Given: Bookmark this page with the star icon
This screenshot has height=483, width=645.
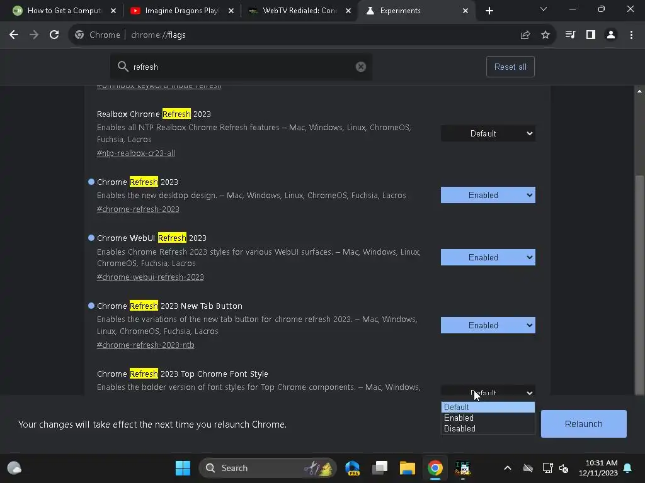Looking at the screenshot, I should (x=545, y=35).
